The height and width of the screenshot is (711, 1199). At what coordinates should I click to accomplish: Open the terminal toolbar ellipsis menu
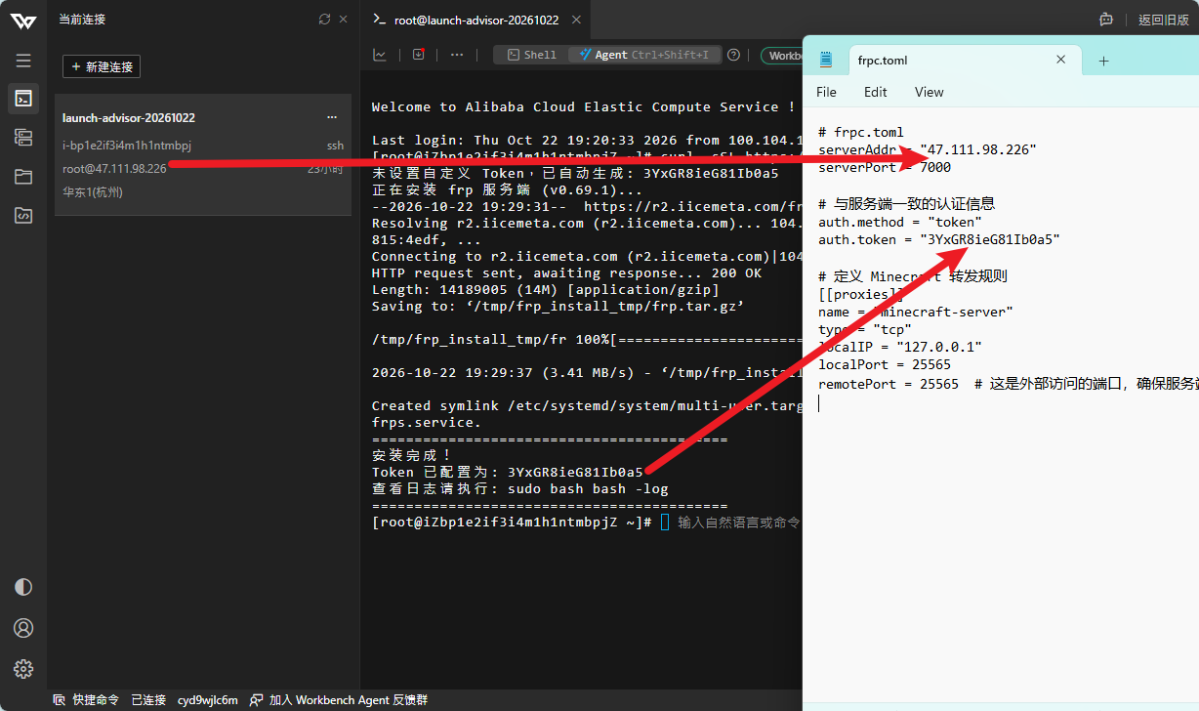[x=457, y=55]
